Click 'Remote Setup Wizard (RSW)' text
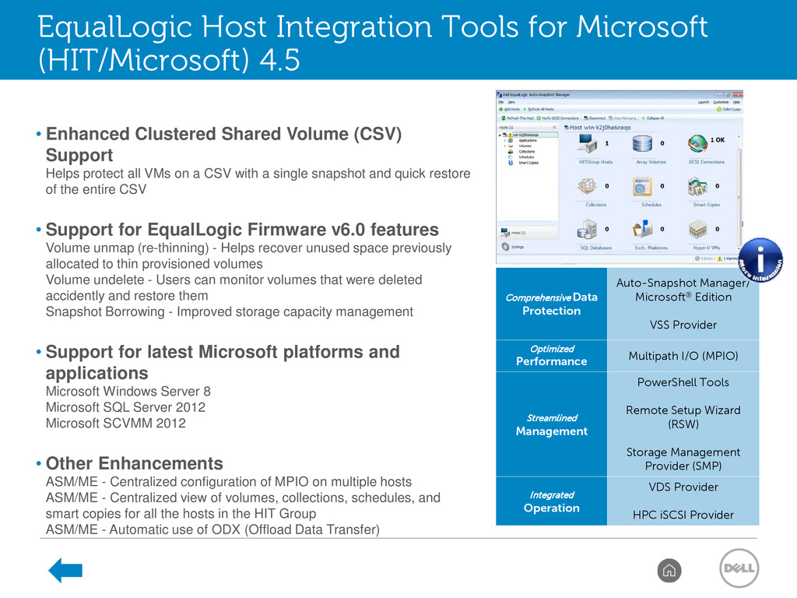797x598 pixels. tap(683, 417)
